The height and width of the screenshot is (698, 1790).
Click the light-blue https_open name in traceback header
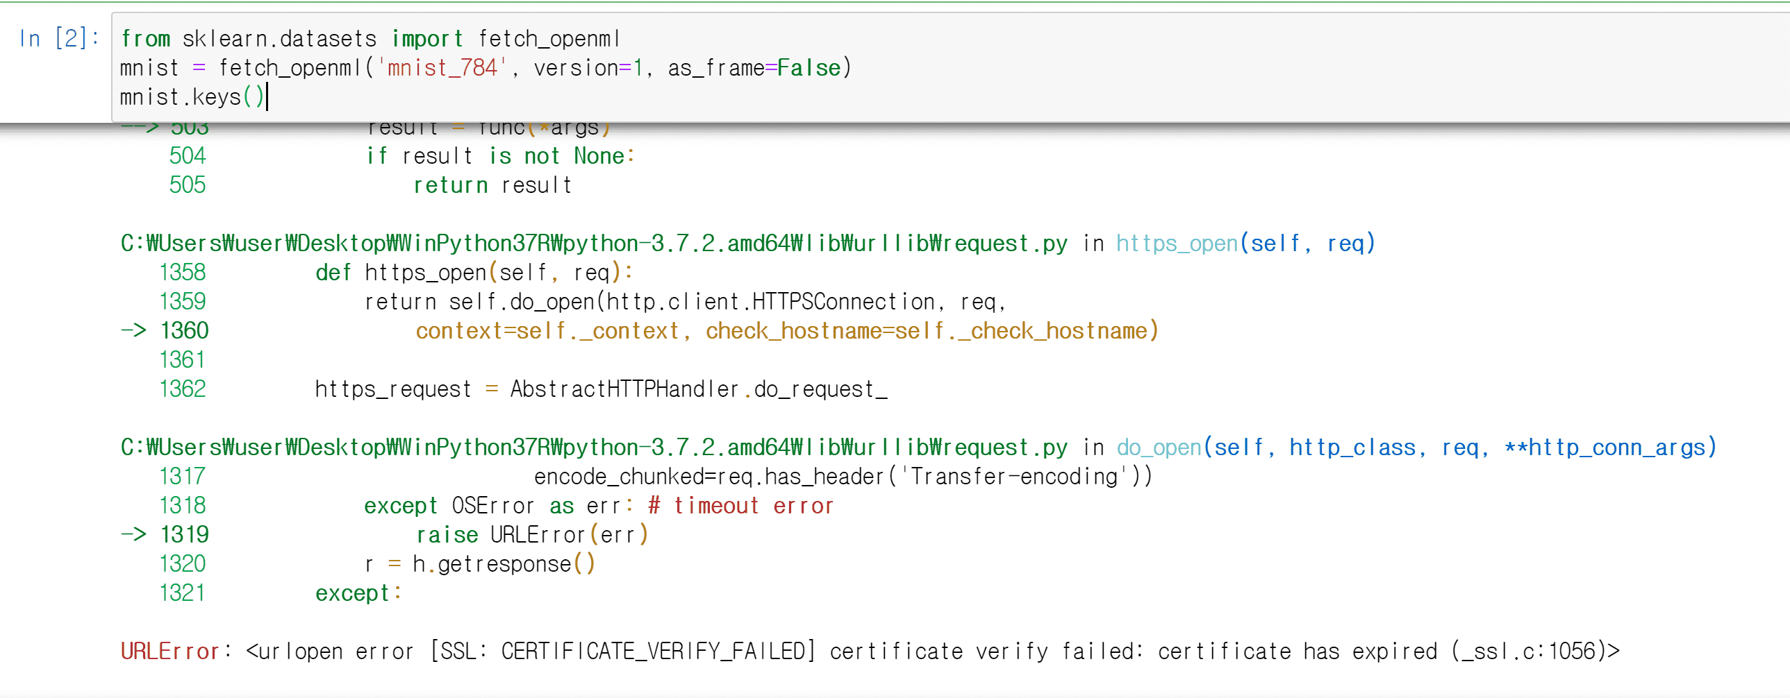point(1177,244)
